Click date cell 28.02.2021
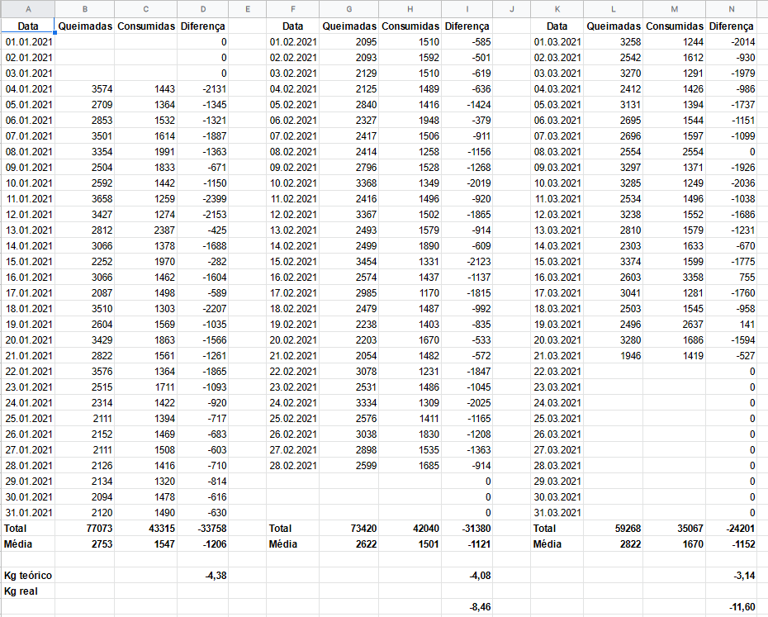Image resolution: width=768 pixels, height=617 pixels. pyautogui.click(x=293, y=465)
